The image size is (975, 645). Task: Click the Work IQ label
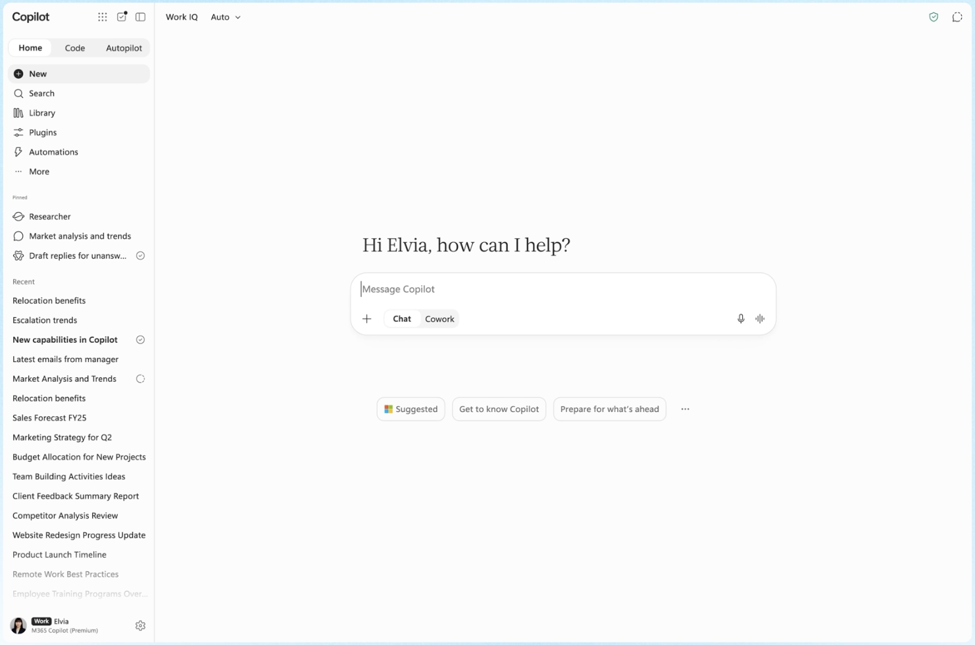point(182,17)
